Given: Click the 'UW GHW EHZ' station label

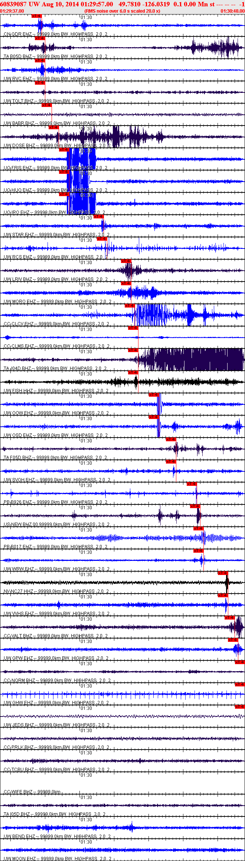Looking at the screenshot, I should point(19,703).
